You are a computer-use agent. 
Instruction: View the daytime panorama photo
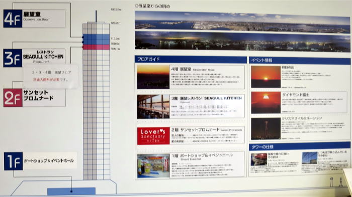(242, 22)
